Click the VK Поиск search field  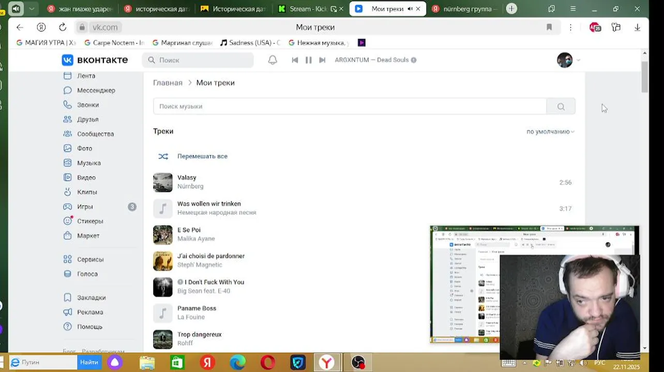[x=198, y=60]
